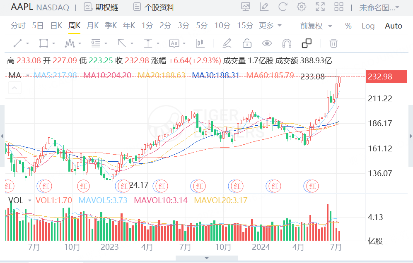Toggle drawings visibility with the eye icon
Viewport: 413px width, 263px height.
[x=267, y=43]
